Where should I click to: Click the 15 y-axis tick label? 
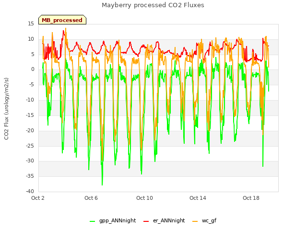coord(31,23)
